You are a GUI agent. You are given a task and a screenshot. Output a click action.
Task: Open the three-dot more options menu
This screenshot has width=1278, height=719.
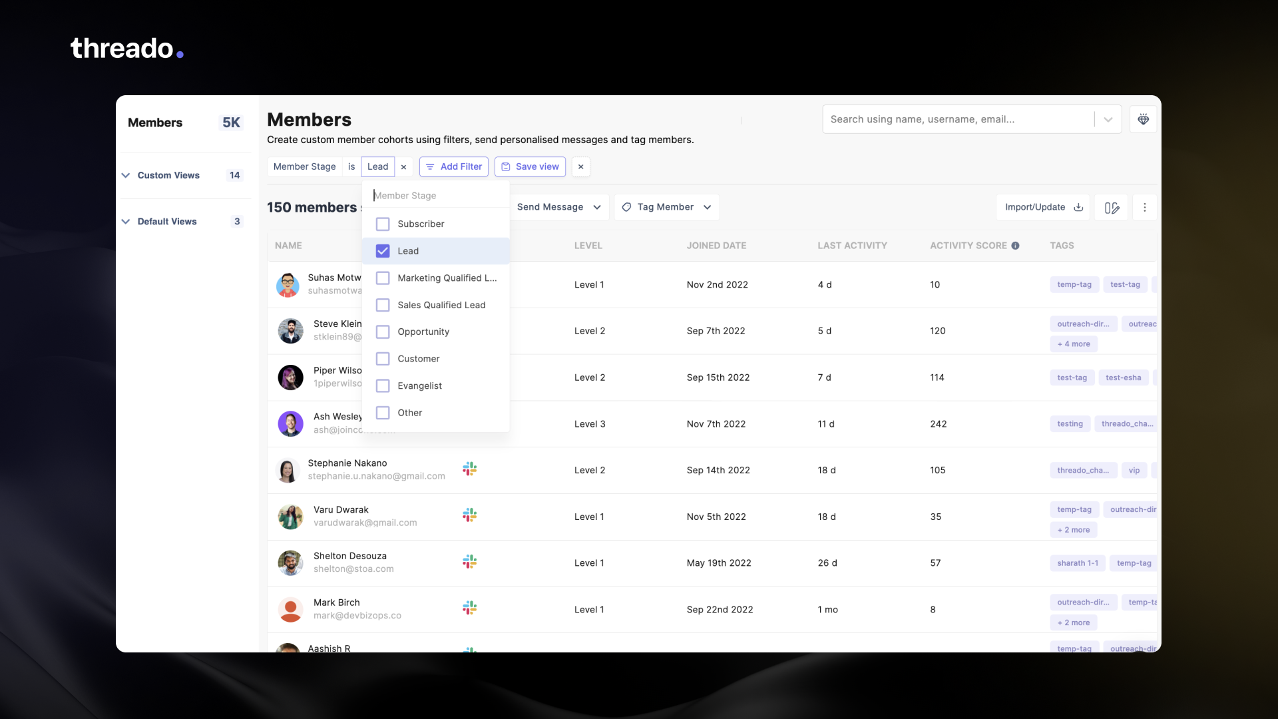(1144, 208)
